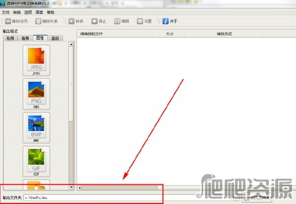Viewport: 296px width, 204px height.
Task: Switch to the 视频 tab
Action: (10, 38)
